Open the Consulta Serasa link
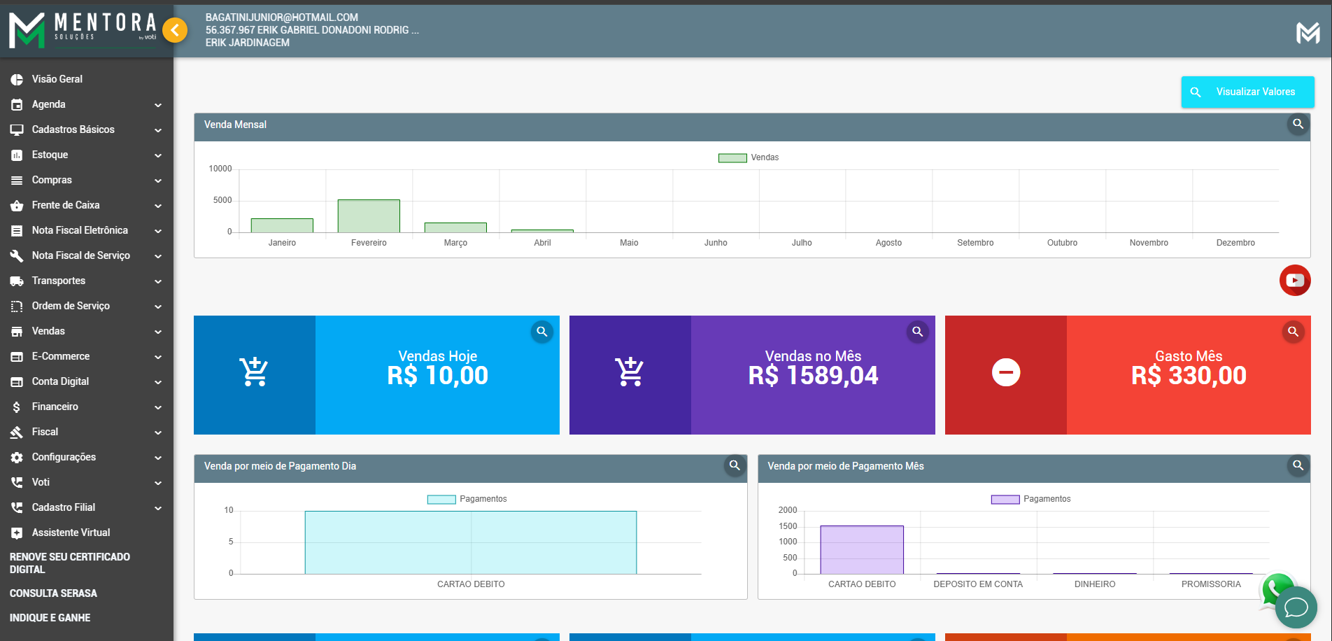The width and height of the screenshot is (1332, 641). [x=53, y=593]
